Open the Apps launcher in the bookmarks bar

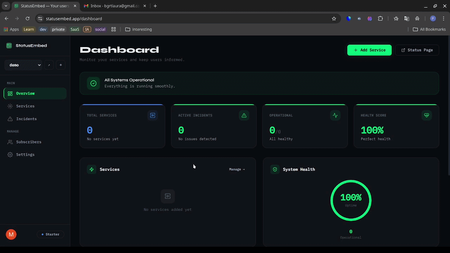[x=6, y=29]
